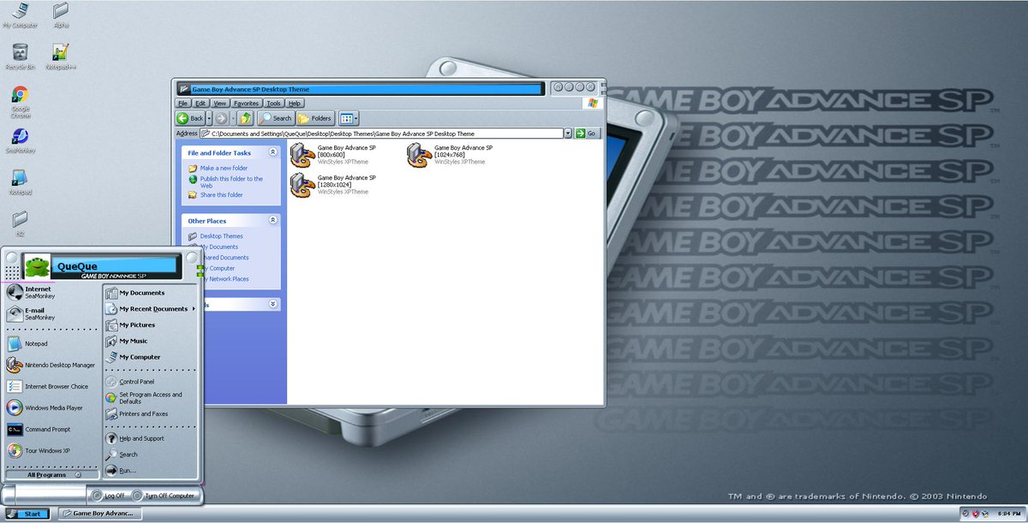Click the Explorer address bar path field

(x=382, y=134)
